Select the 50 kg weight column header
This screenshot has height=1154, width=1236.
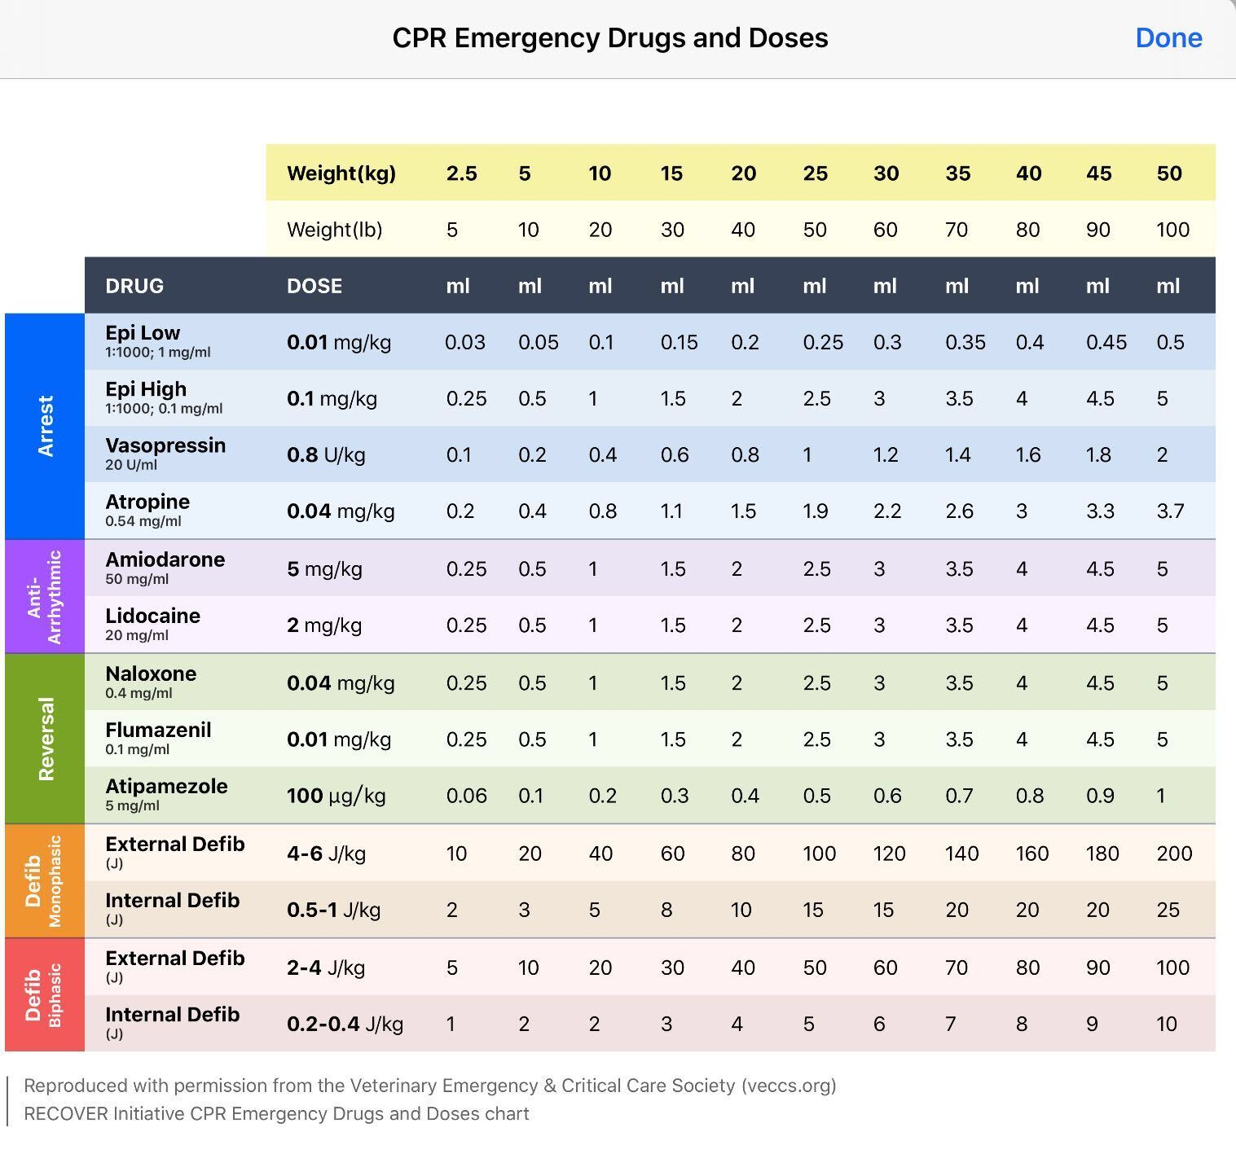tap(1171, 173)
